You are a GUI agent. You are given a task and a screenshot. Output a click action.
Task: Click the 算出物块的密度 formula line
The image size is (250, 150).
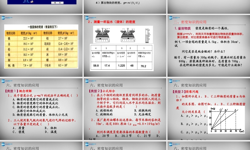[x=118, y=3]
